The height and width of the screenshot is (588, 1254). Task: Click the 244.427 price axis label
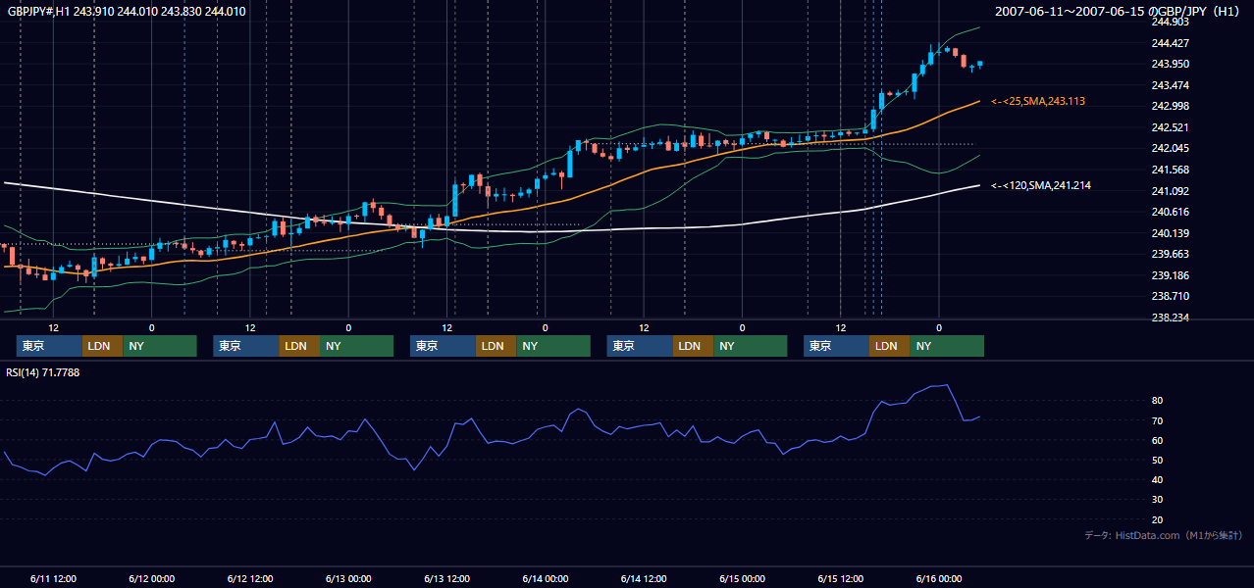click(1171, 43)
